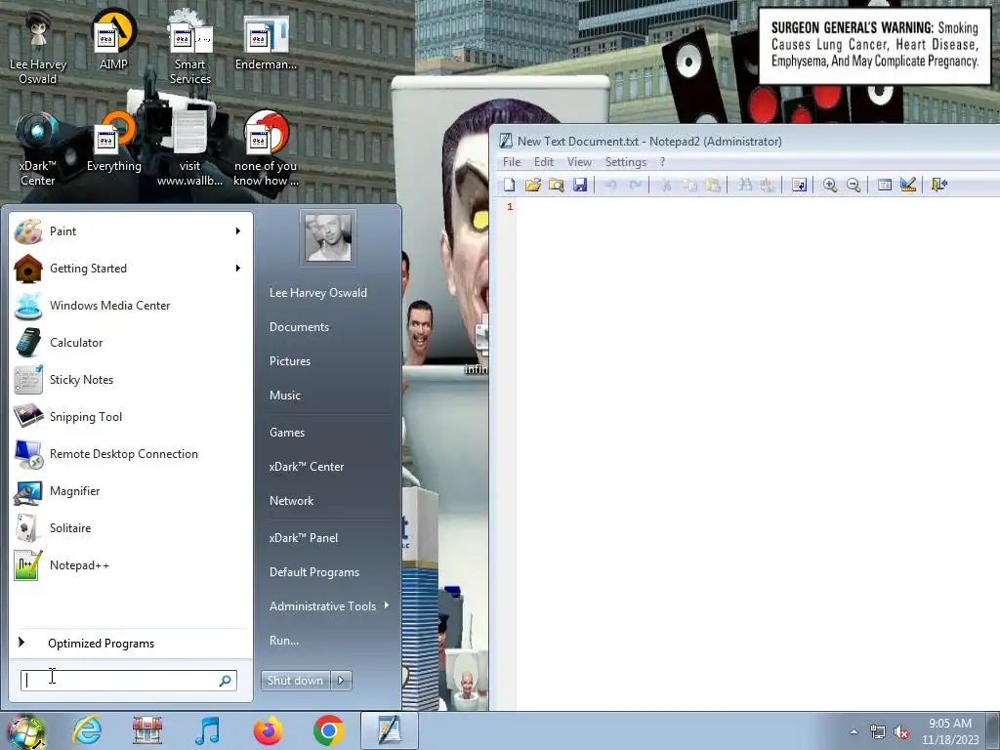Open the Edit menu in Notepad2
1000x750 pixels.
coord(543,162)
